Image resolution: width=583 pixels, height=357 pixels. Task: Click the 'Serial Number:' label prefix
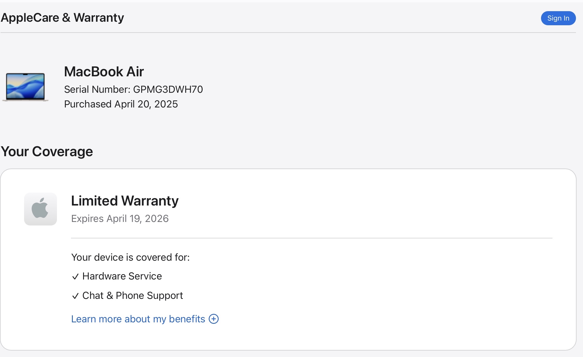(x=97, y=89)
